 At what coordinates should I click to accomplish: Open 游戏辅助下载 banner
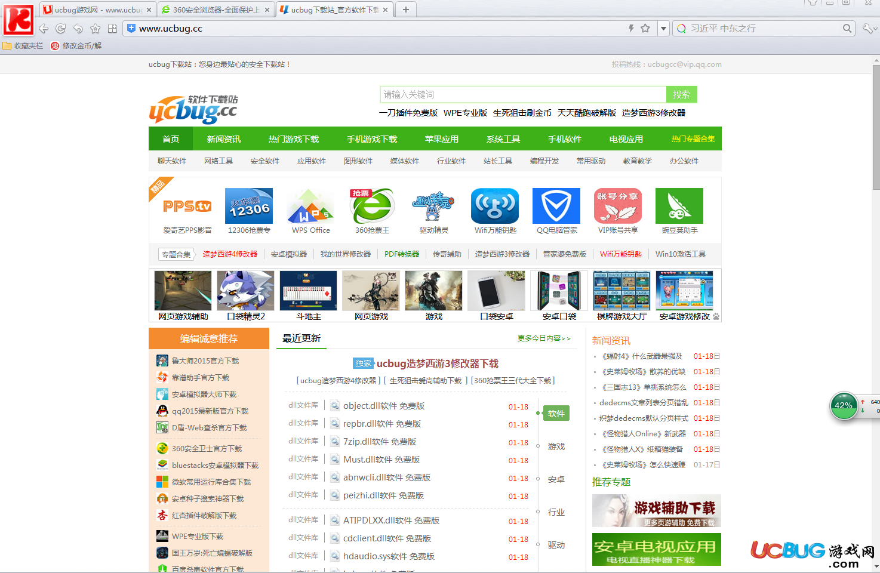click(656, 510)
